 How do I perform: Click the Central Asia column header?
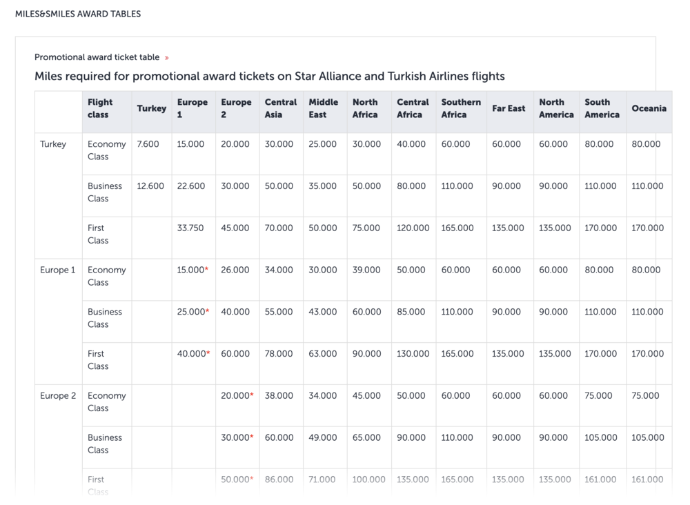pos(280,108)
